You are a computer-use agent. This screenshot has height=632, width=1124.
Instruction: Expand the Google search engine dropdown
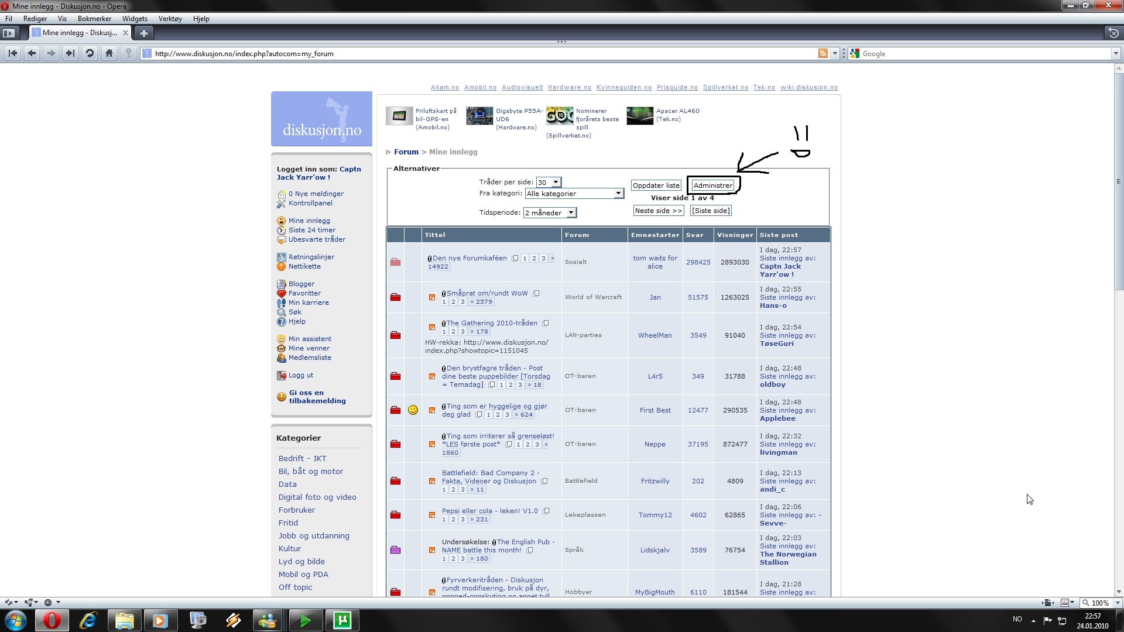(x=1115, y=53)
